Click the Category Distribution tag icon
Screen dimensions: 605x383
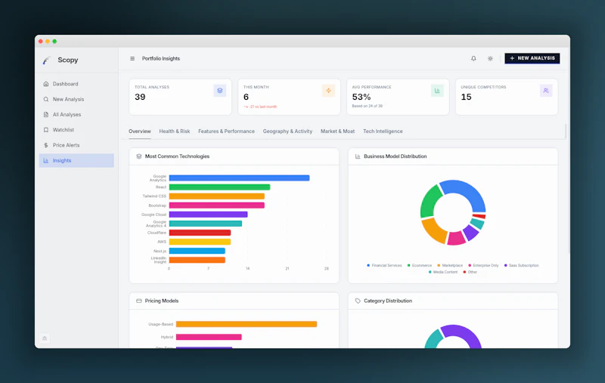358,301
